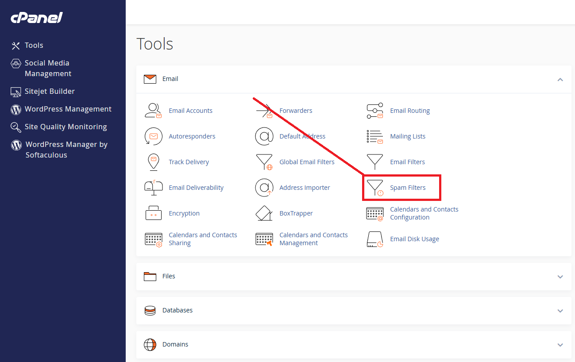
Task: Click the WordPress Management logo icon
Action: pos(16,109)
